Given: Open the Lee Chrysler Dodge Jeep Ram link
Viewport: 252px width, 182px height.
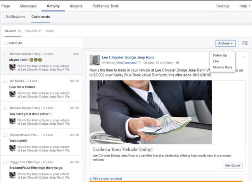Looking at the screenshot, I should click(x=128, y=57).
